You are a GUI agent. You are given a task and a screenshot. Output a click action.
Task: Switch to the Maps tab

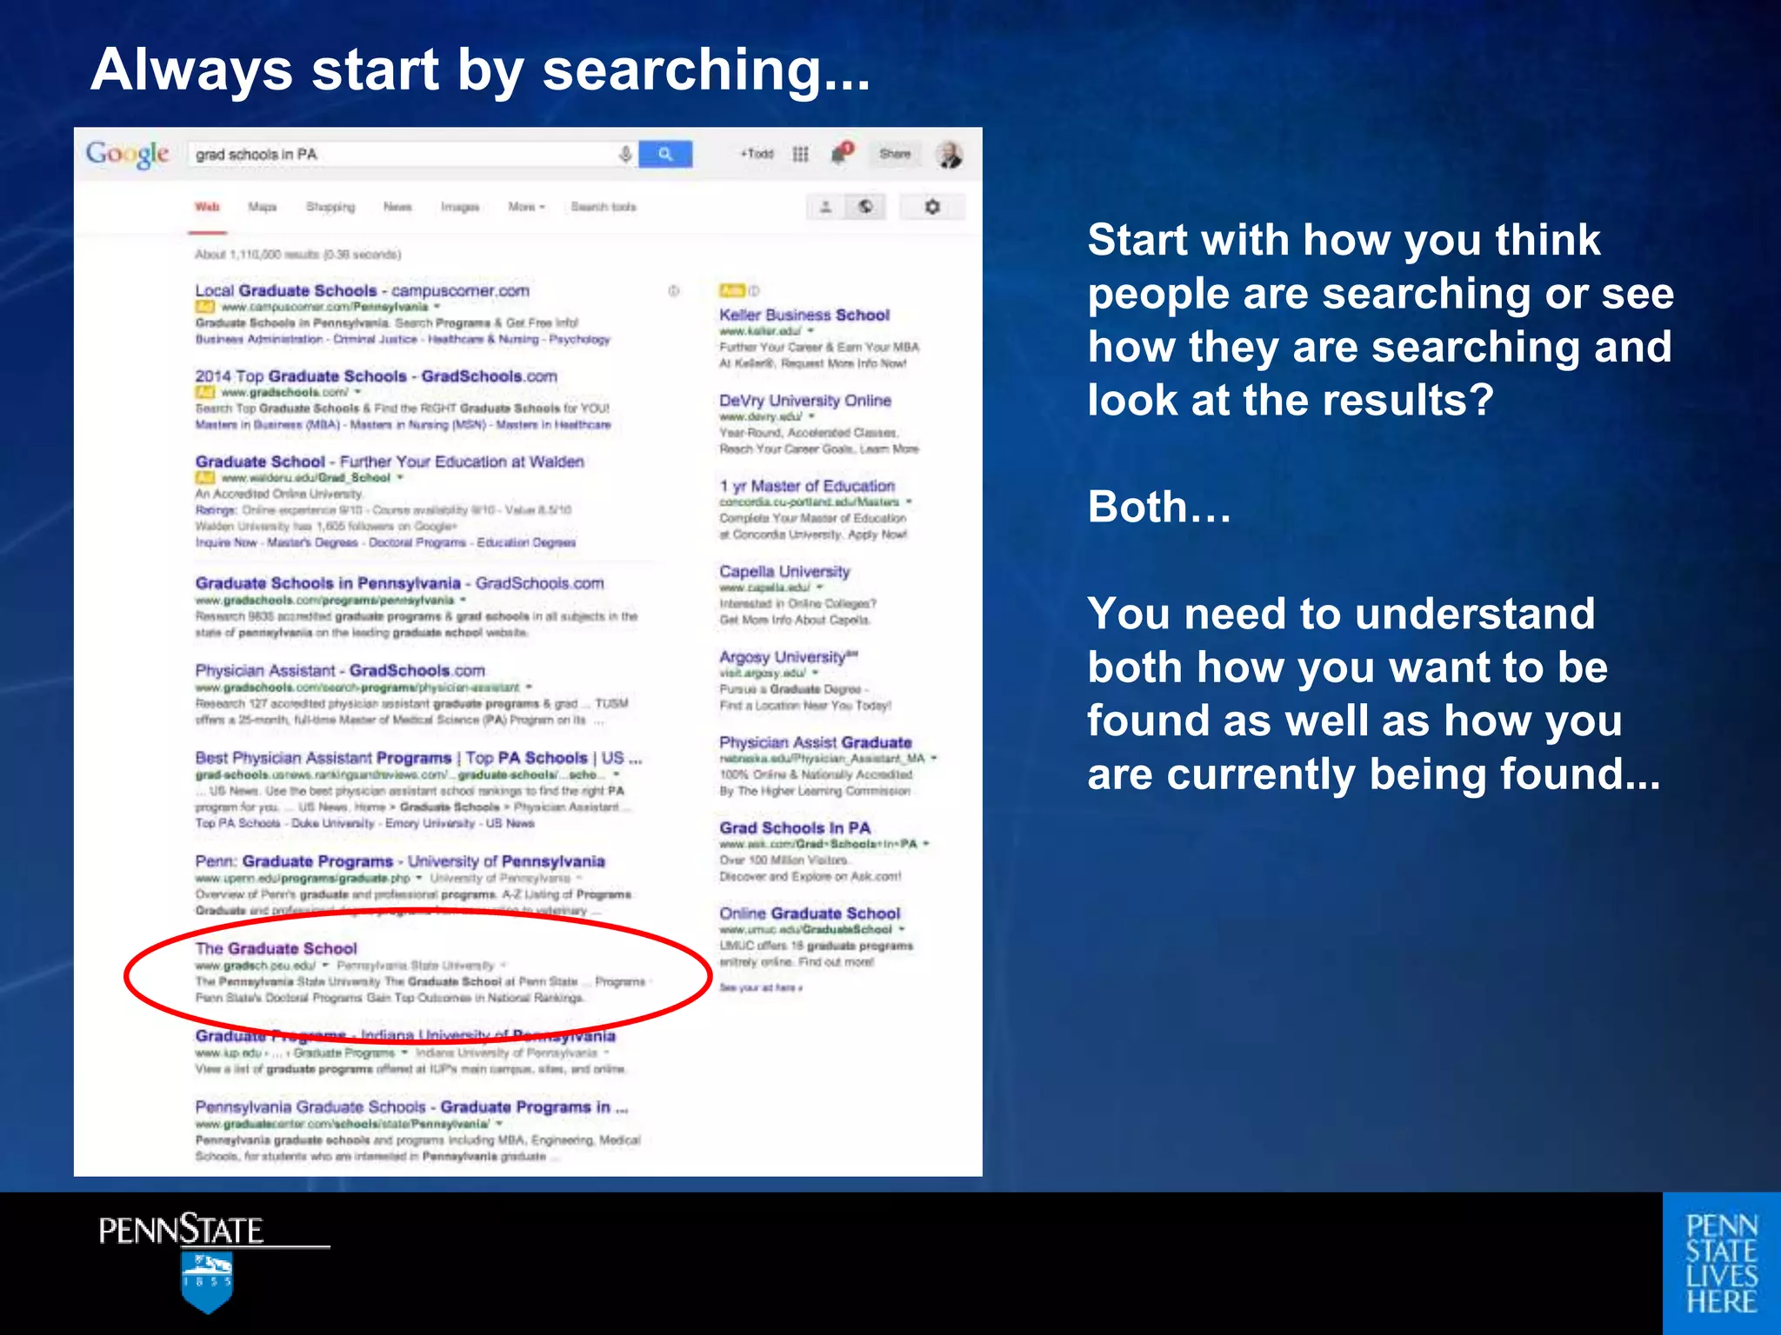(x=262, y=207)
